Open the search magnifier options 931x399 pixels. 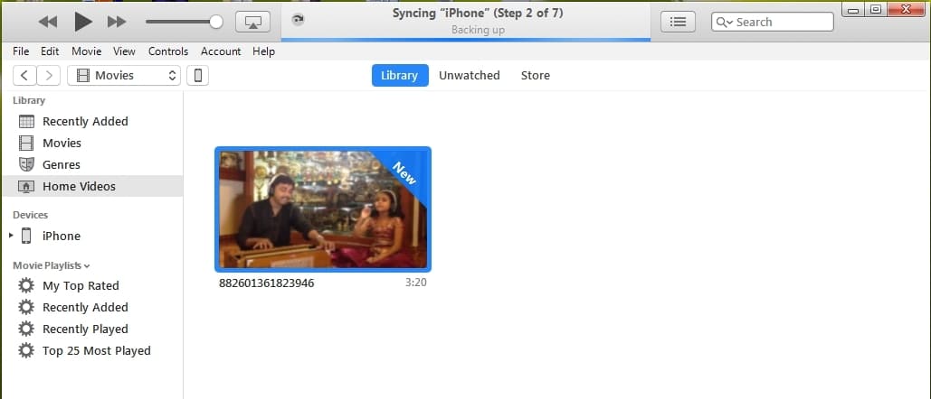(725, 22)
